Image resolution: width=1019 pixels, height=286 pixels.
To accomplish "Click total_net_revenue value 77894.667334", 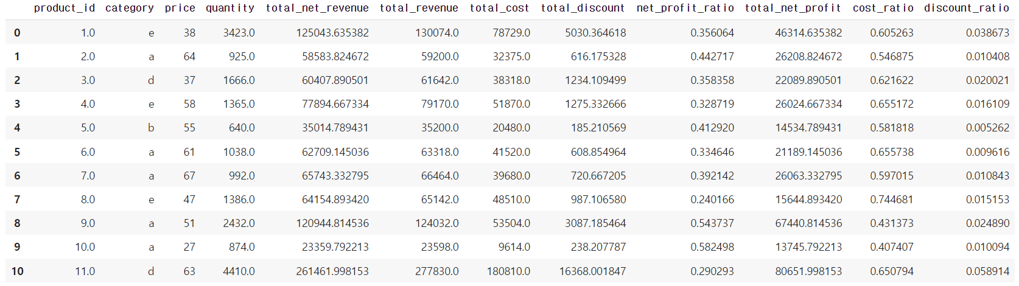I will point(335,104).
